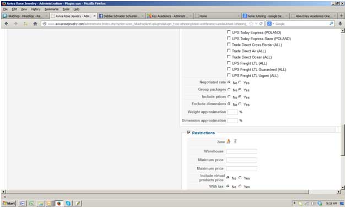Click the horizontal scrollbar thumb
This screenshot has width=346, height=208.
[157, 192]
